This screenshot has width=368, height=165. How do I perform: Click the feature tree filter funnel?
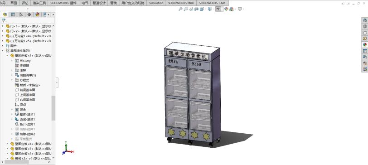coord(4,21)
